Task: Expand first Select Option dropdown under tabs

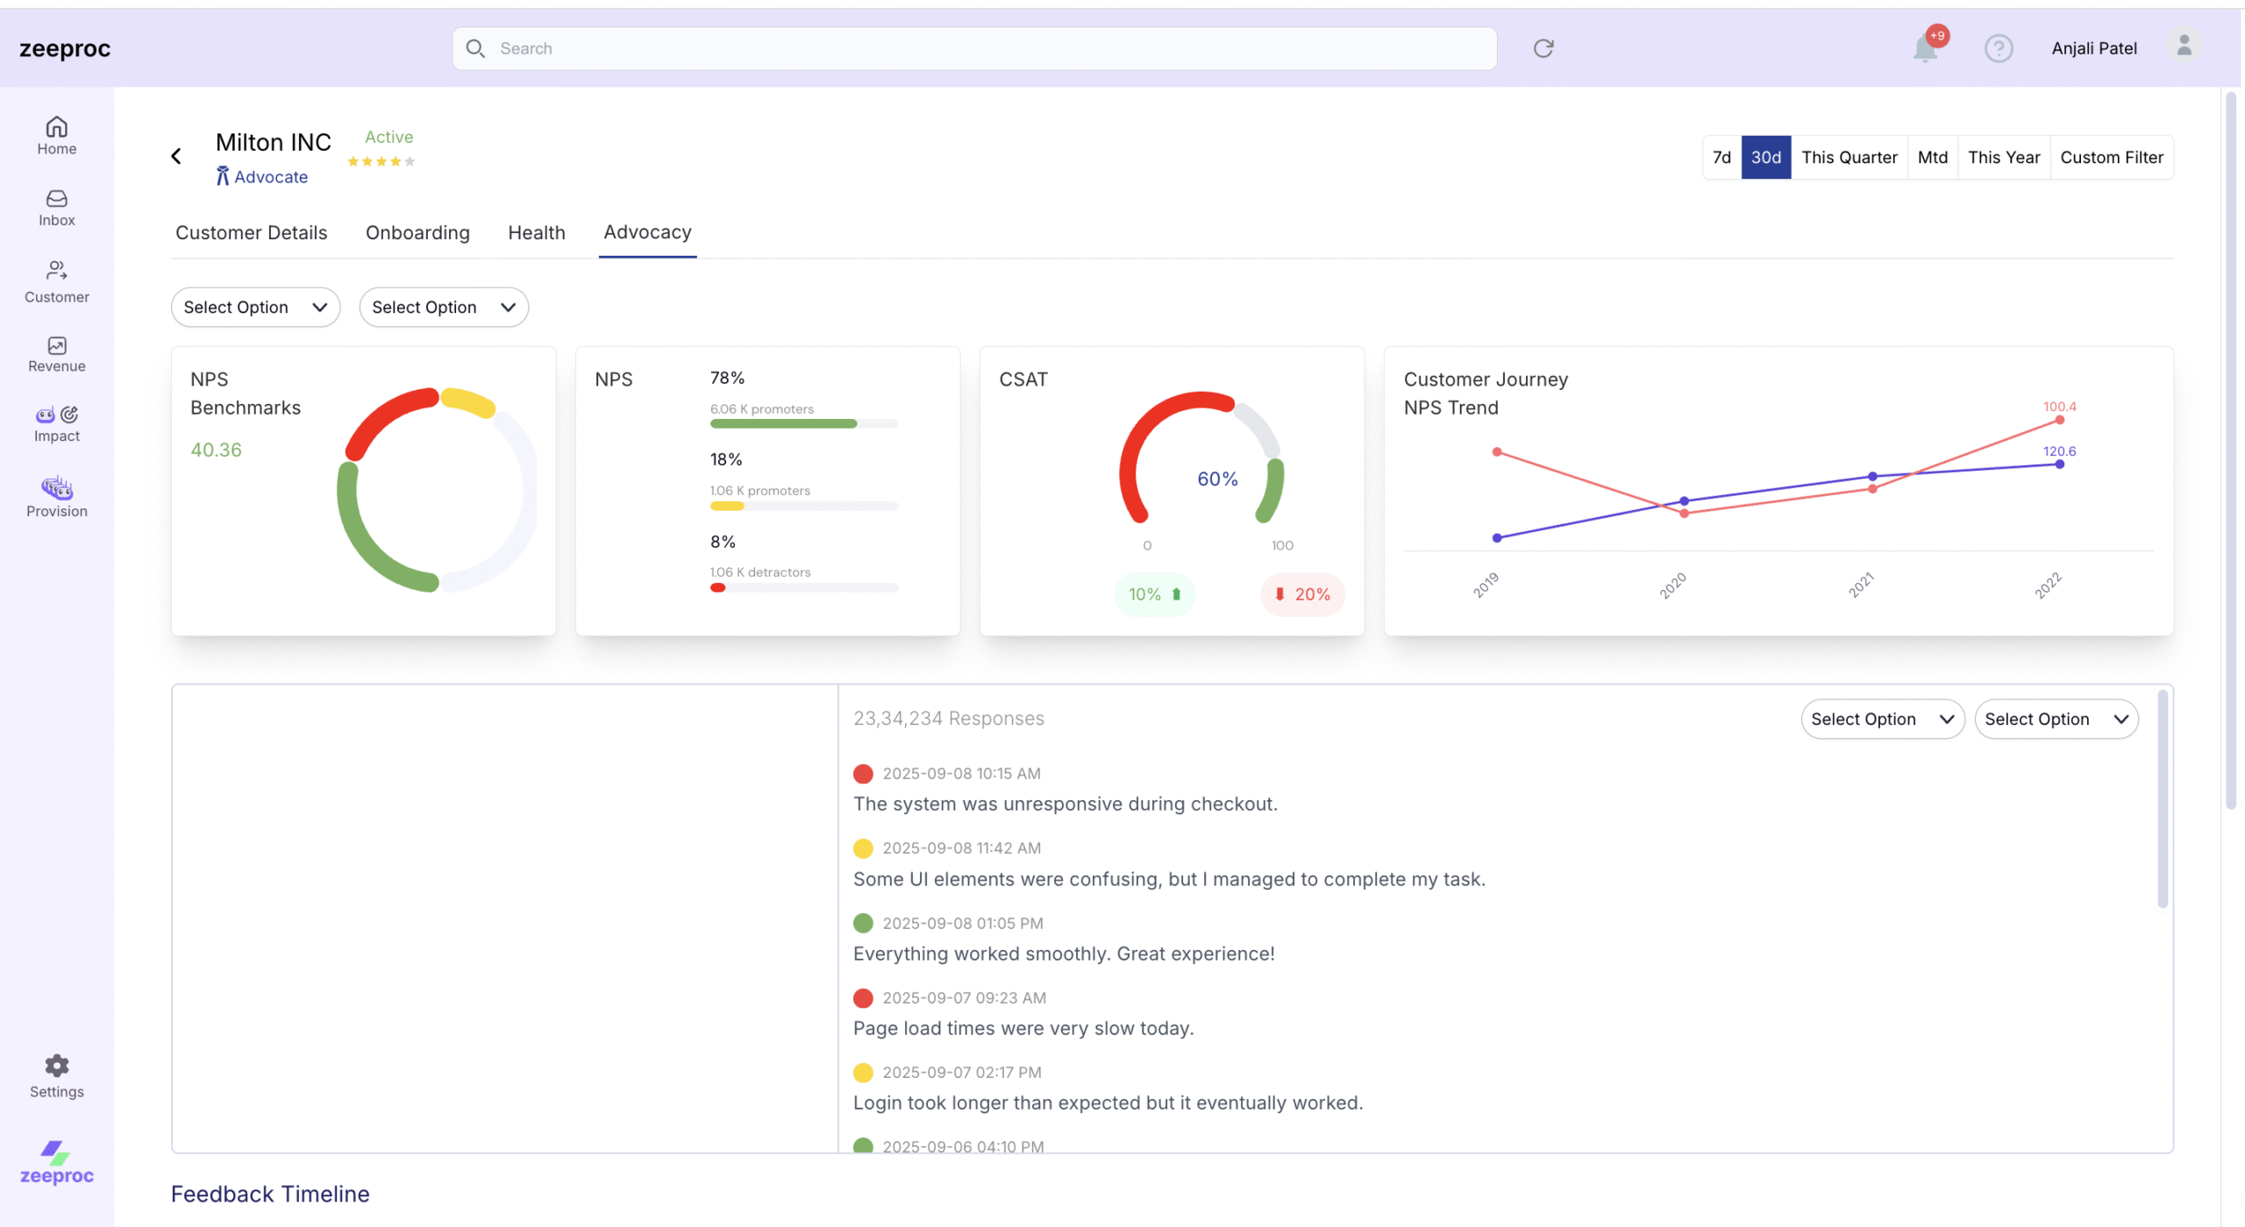Action: click(255, 308)
